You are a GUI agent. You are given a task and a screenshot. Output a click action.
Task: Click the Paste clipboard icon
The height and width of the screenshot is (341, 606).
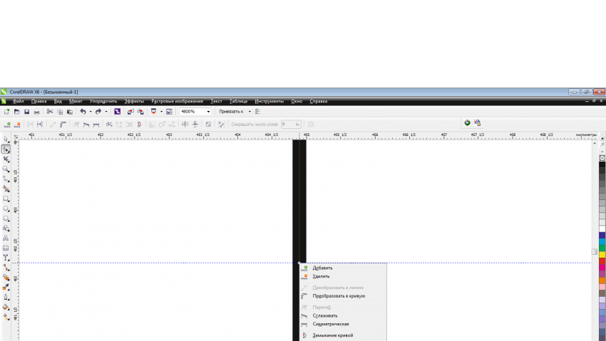(70, 112)
